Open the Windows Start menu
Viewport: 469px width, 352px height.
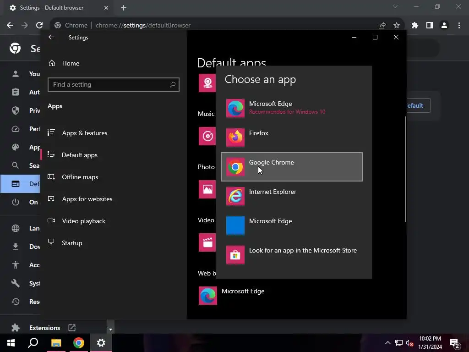[11, 343]
